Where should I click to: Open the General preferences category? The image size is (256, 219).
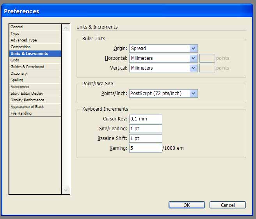(35, 27)
